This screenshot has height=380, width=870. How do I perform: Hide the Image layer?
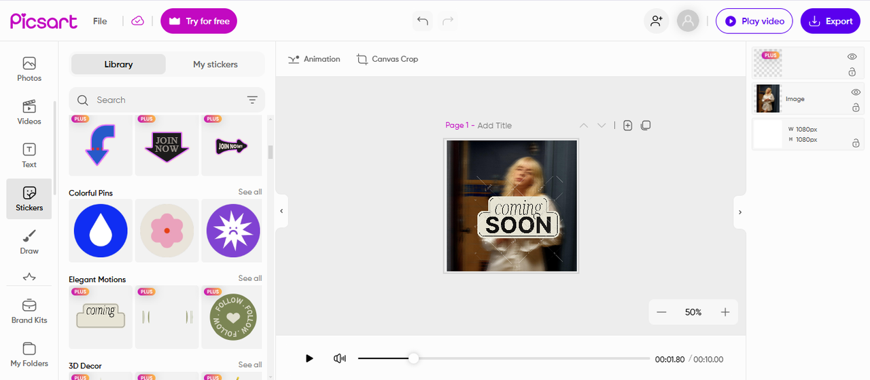(856, 92)
